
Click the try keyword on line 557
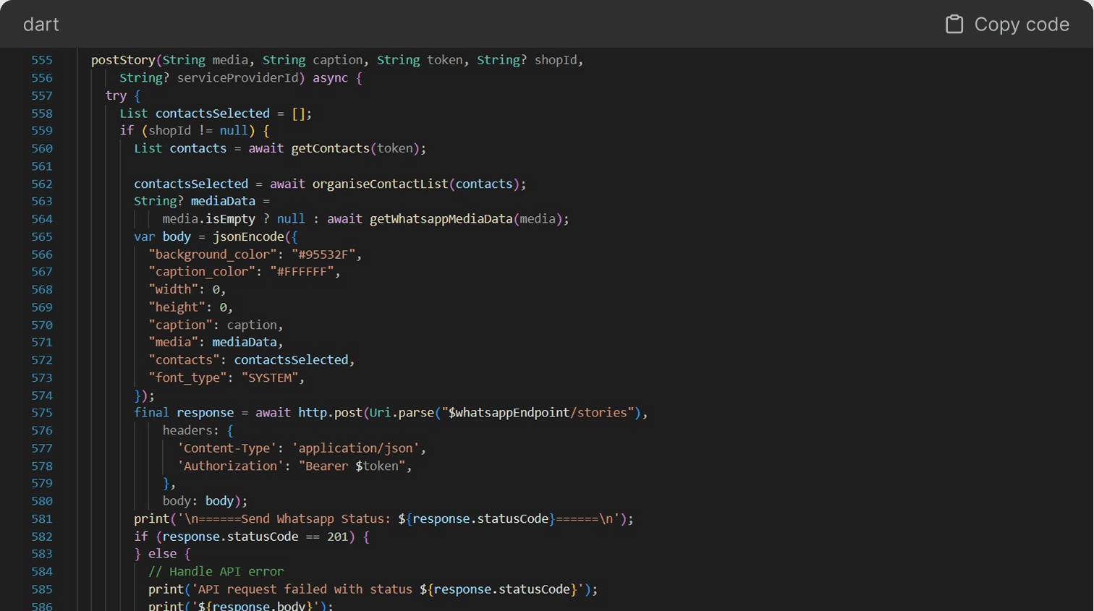pyautogui.click(x=116, y=95)
